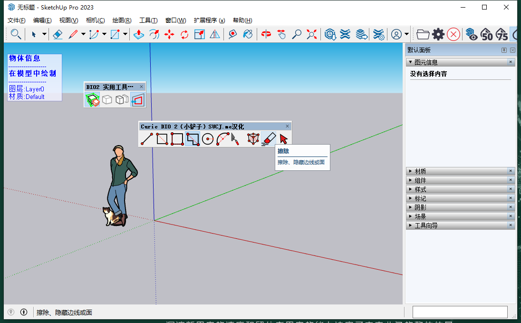This screenshot has width=521, height=323.
Task: Activate the Push/Pull tool
Action: [138, 34]
